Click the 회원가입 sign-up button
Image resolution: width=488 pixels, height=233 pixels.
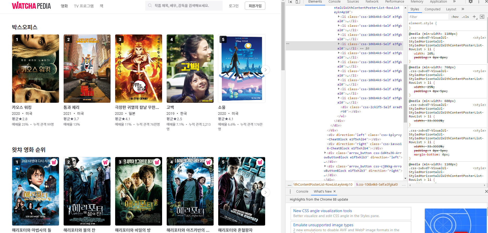(255, 6)
